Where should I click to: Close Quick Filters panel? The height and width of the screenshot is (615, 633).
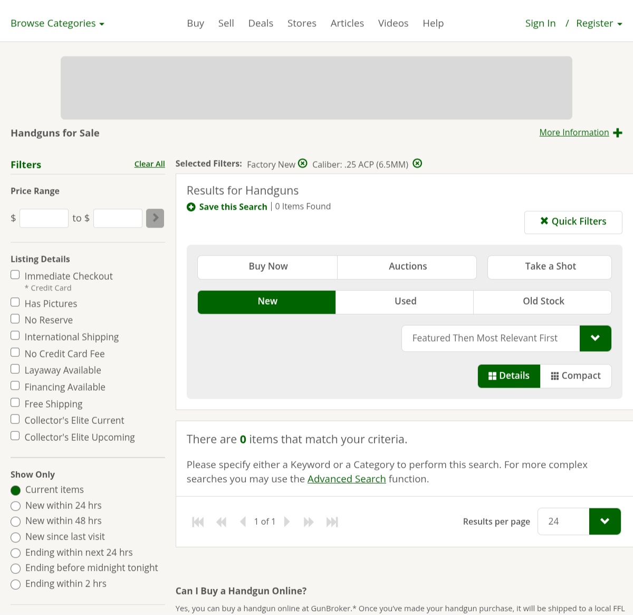573,222
